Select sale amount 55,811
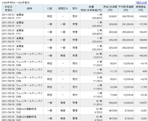The image size is (148, 121). (113, 79)
